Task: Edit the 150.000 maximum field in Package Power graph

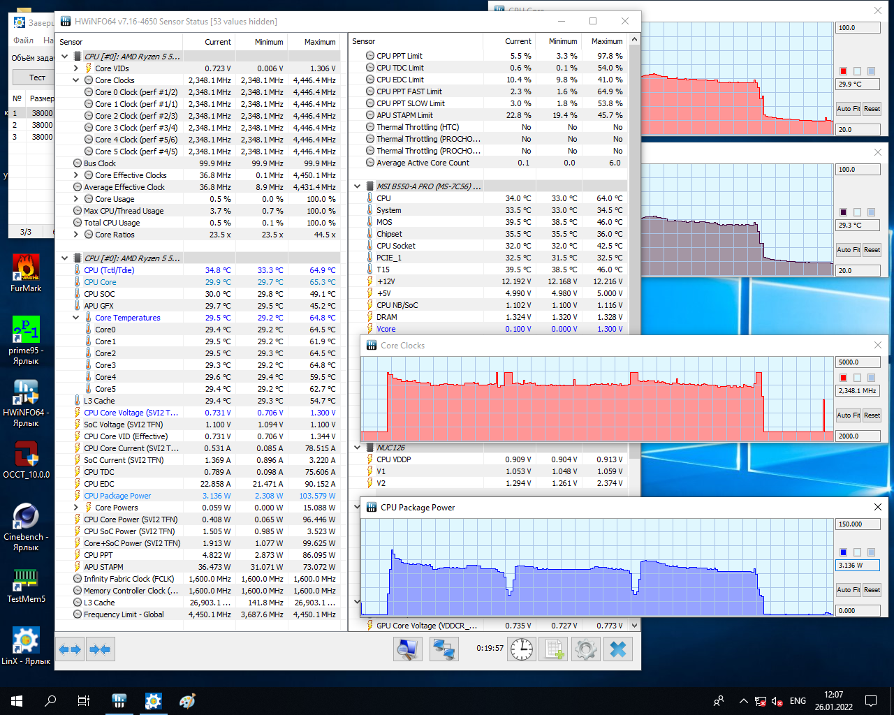Action: (x=858, y=524)
